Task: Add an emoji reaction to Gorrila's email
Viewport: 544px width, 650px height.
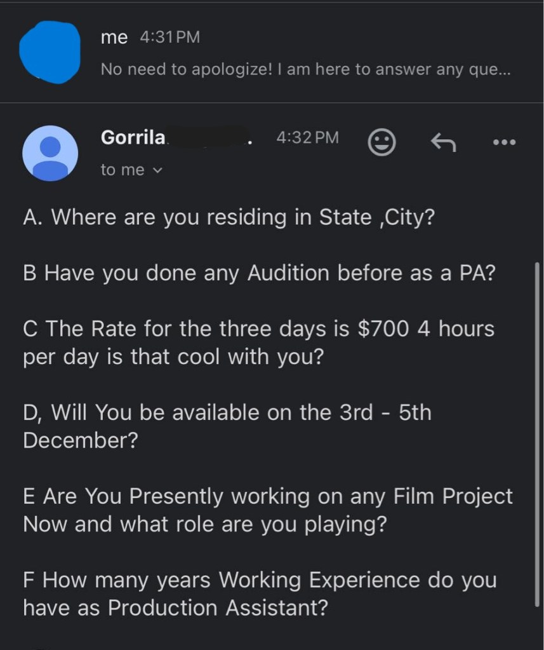Action: 381,143
